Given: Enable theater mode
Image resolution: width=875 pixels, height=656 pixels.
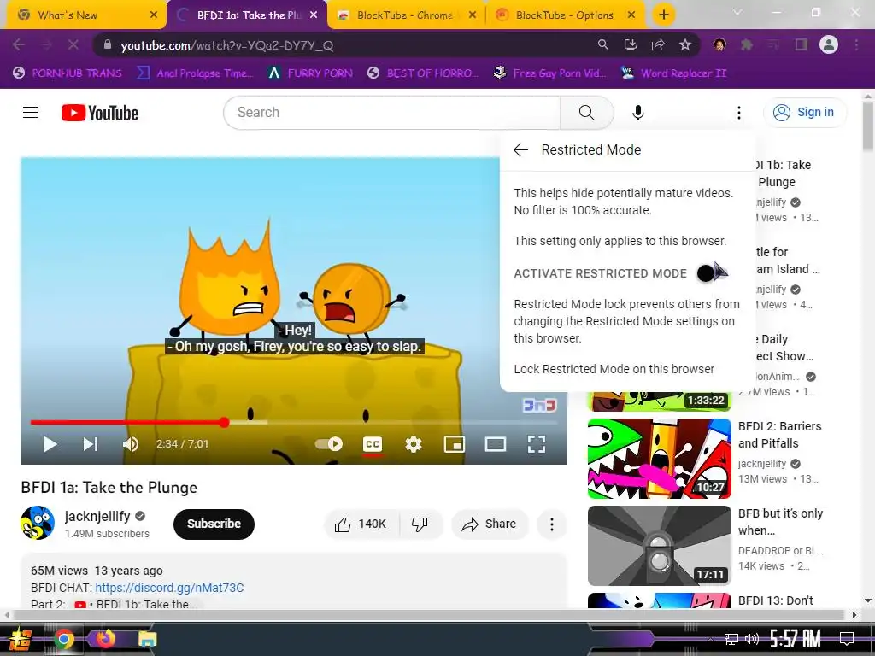Looking at the screenshot, I should coord(496,444).
